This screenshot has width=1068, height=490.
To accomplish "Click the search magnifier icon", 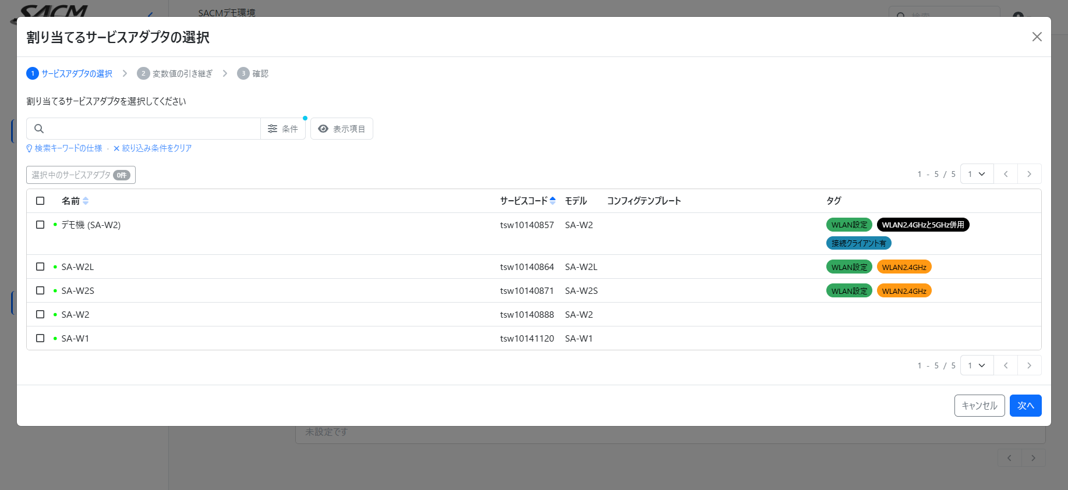I will pos(39,129).
